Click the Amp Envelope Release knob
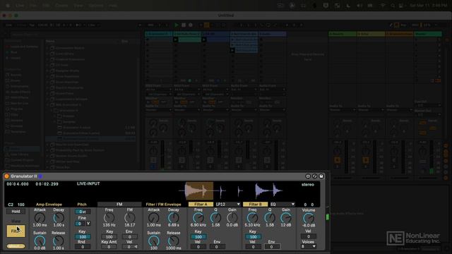 [58, 241]
